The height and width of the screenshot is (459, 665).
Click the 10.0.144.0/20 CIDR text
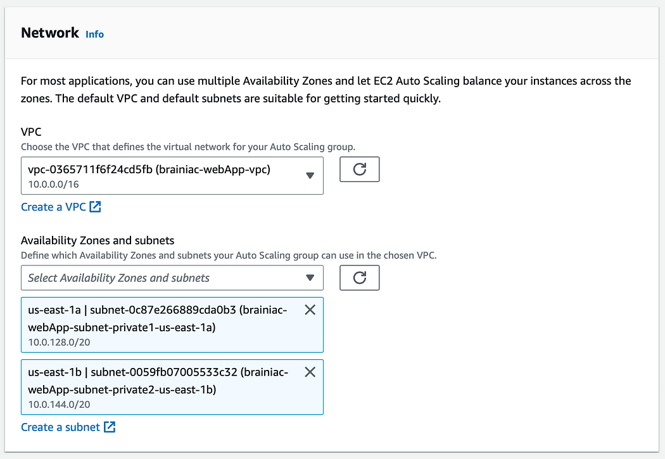59,405
